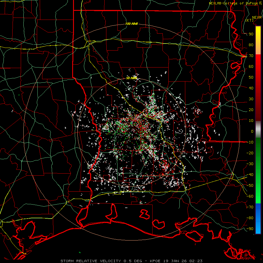263x263 pixels.
Task: Click the 10 value on velocity scale
Action: [x=251, y=121]
